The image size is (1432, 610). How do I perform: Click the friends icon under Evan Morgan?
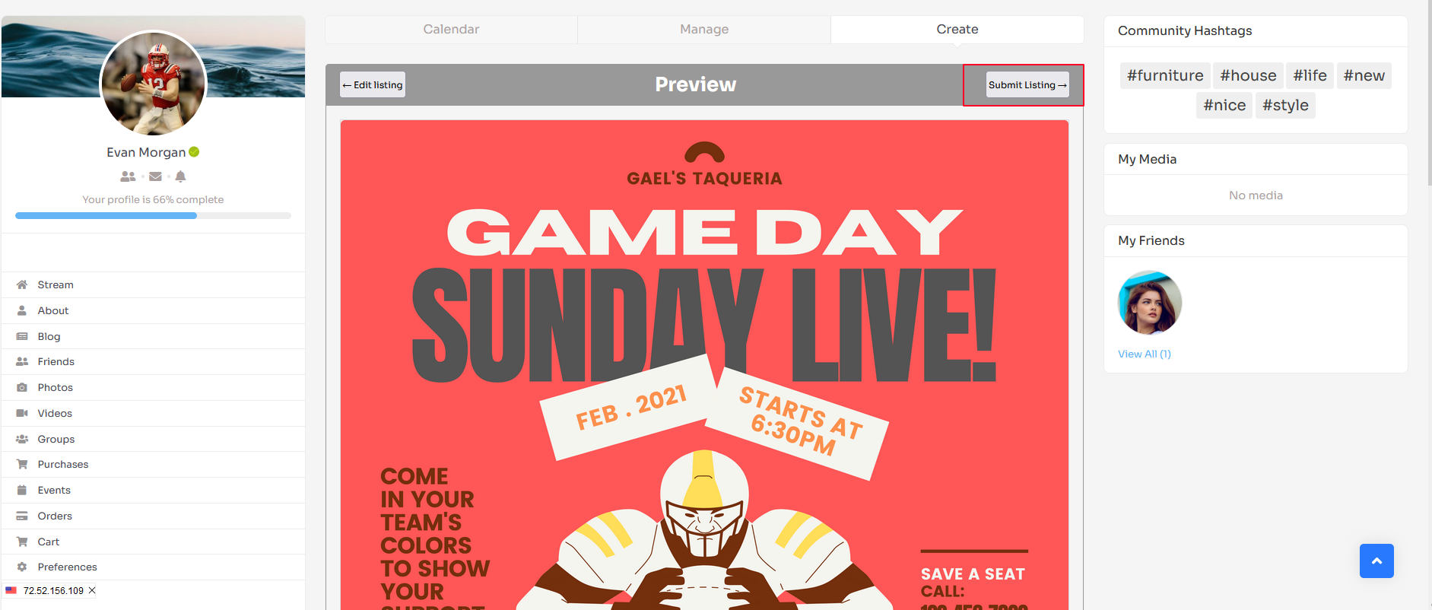tap(128, 176)
